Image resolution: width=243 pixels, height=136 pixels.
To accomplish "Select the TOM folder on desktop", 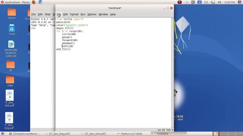I will tap(10, 81).
